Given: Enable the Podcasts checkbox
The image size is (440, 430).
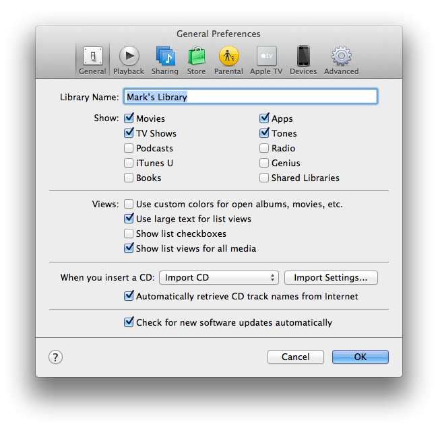Looking at the screenshot, I should tap(129, 149).
